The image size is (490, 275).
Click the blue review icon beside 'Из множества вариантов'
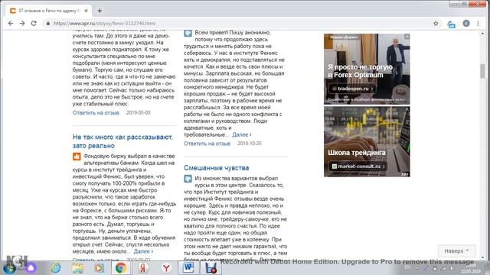tap(188, 179)
